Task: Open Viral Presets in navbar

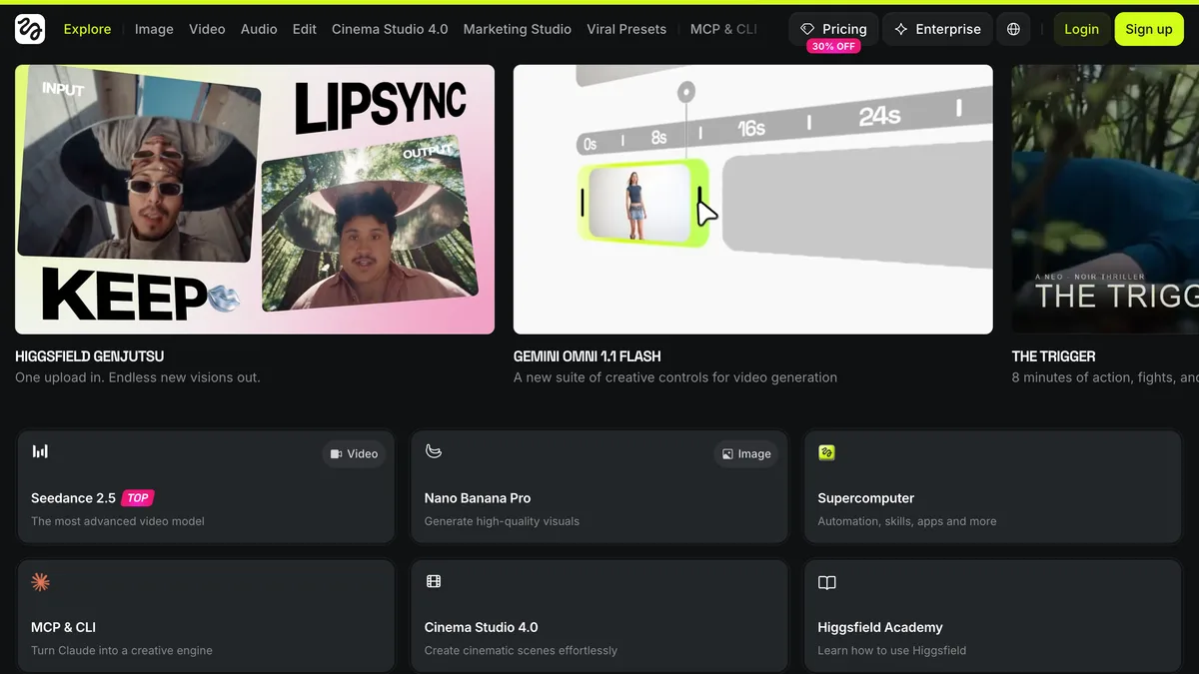Action: (626, 29)
